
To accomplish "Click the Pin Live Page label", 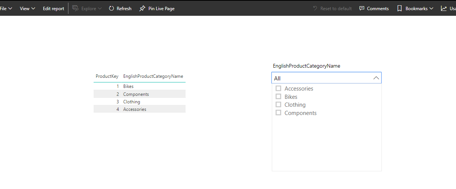I will (x=161, y=8).
